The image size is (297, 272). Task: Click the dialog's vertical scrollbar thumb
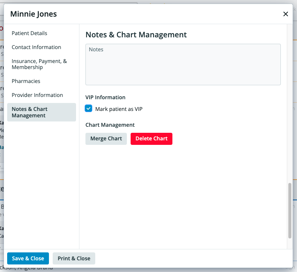[x=289, y=211]
